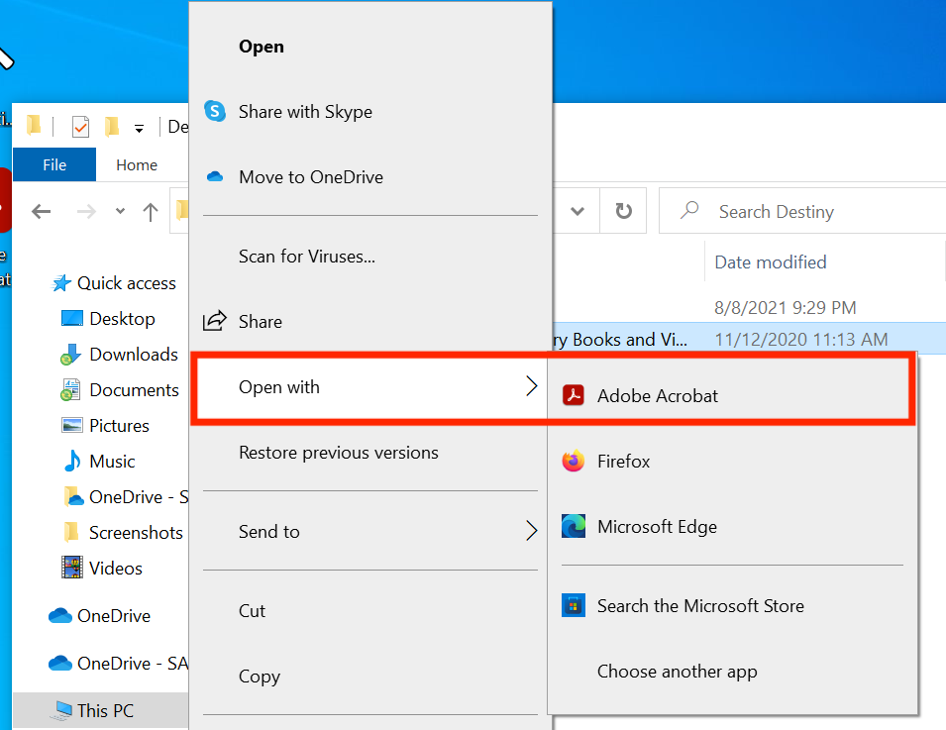Open the Downloads label in sidebar
This screenshot has width=946, height=730.
pyautogui.click(x=134, y=355)
